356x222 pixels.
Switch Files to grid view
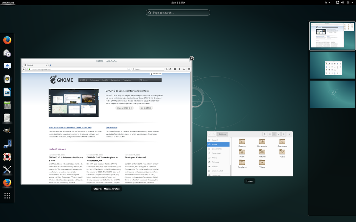click(274, 134)
